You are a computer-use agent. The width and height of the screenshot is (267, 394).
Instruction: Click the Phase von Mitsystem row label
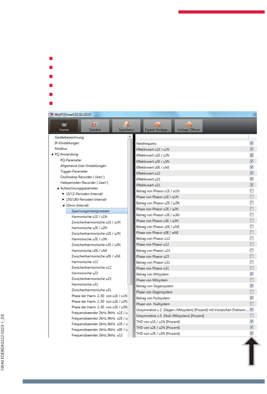point(152,280)
